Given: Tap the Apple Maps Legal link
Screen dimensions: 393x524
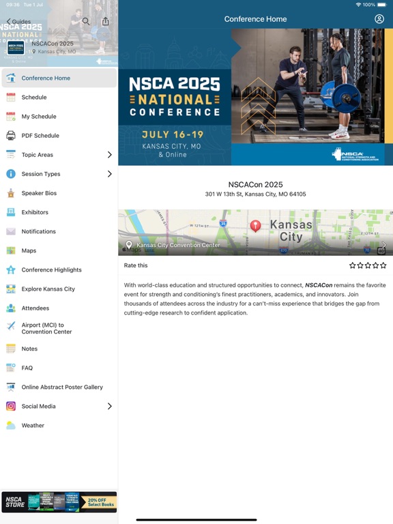Looking at the screenshot, I should [x=149, y=250].
